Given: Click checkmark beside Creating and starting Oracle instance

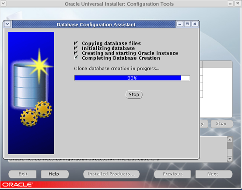Looking at the screenshot, I should pyautogui.click(x=76, y=53).
